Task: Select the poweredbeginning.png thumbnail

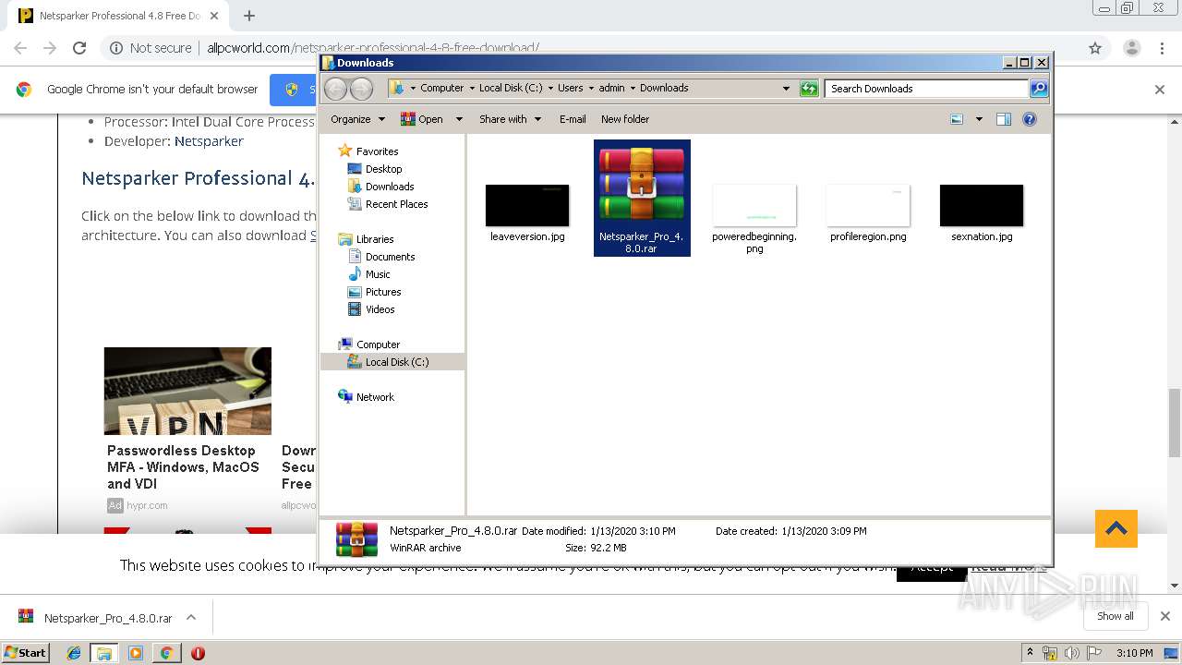Action: pyautogui.click(x=754, y=205)
